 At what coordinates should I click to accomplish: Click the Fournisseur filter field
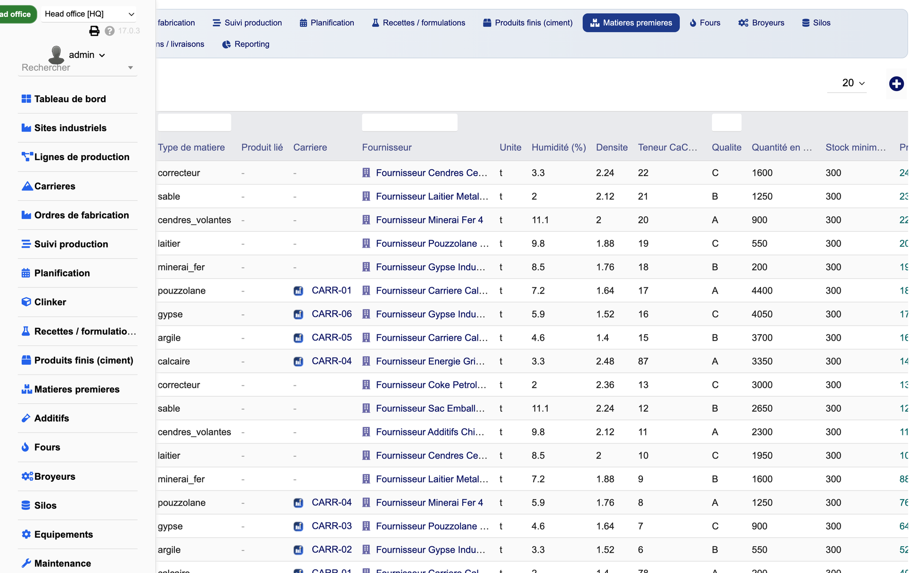(409, 123)
